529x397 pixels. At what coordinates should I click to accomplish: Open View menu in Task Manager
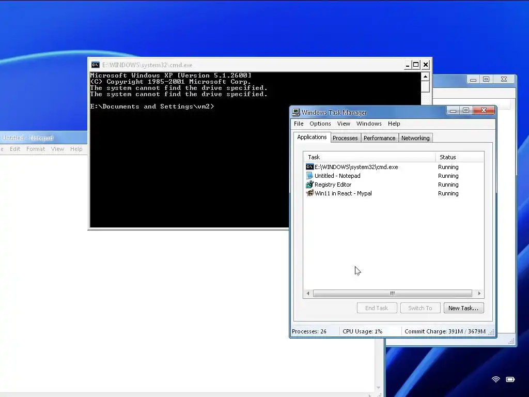[344, 124]
